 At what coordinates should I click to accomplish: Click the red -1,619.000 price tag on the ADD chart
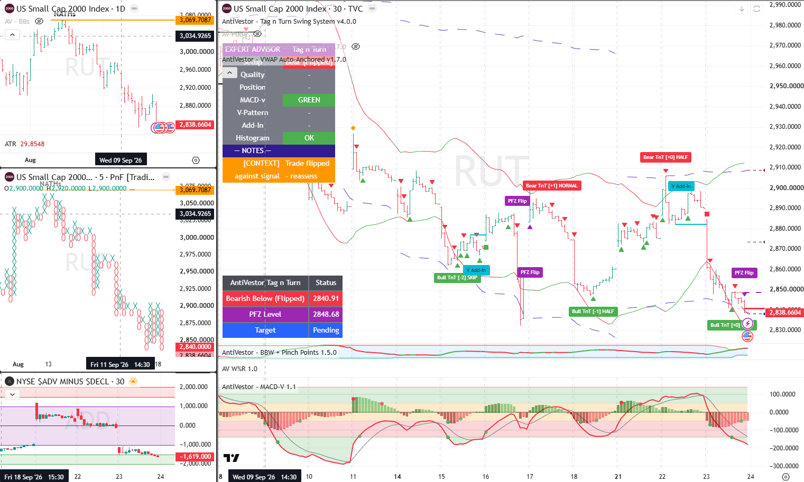point(195,457)
